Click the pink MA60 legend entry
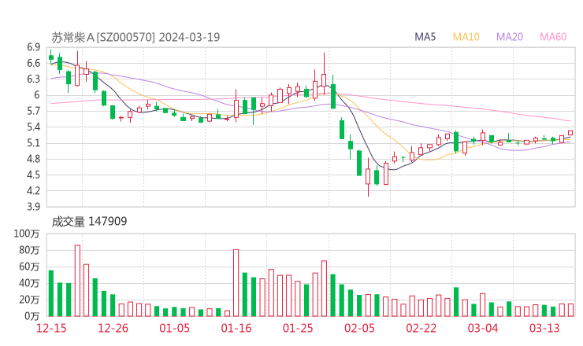This screenshot has height=346, width=583. 553,37
